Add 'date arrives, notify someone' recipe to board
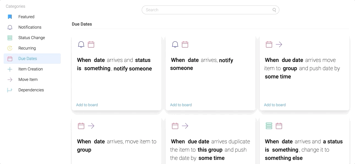 pyautogui.click(x=181, y=105)
